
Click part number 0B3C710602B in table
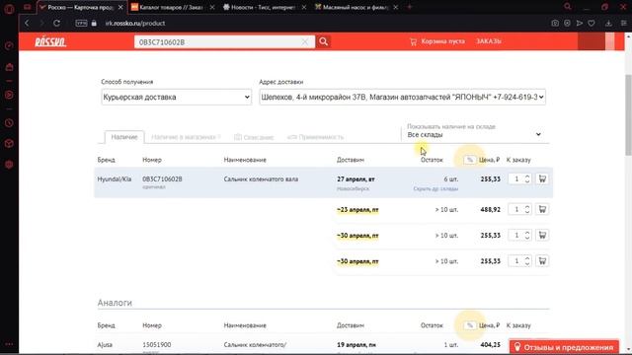click(x=162, y=179)
